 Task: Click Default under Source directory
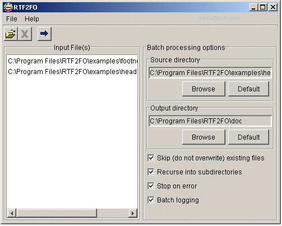pos(248,89)
